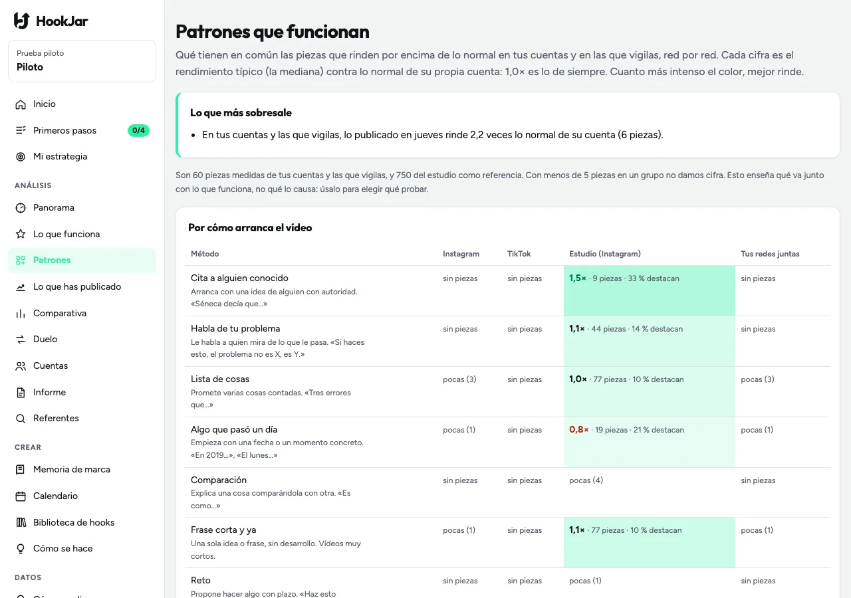Click the Instagram column header
Viewport: 851px width, 598px height.
coord(461,254)
